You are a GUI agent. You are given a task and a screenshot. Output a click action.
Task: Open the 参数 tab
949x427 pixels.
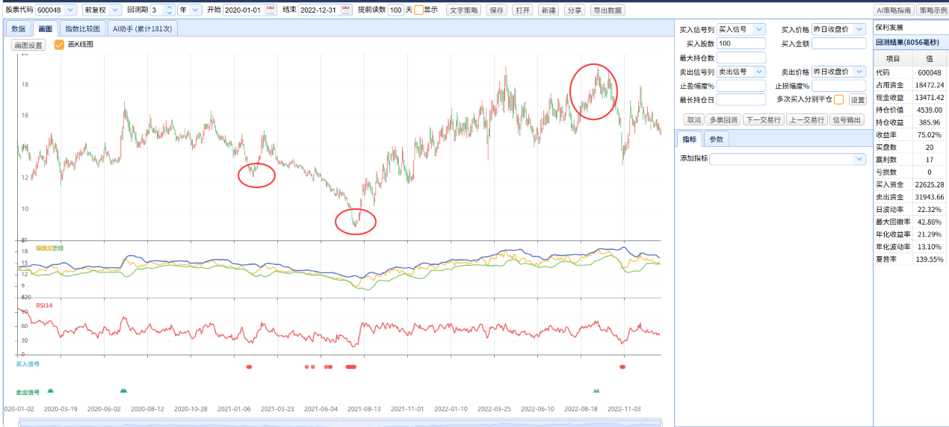716,139
